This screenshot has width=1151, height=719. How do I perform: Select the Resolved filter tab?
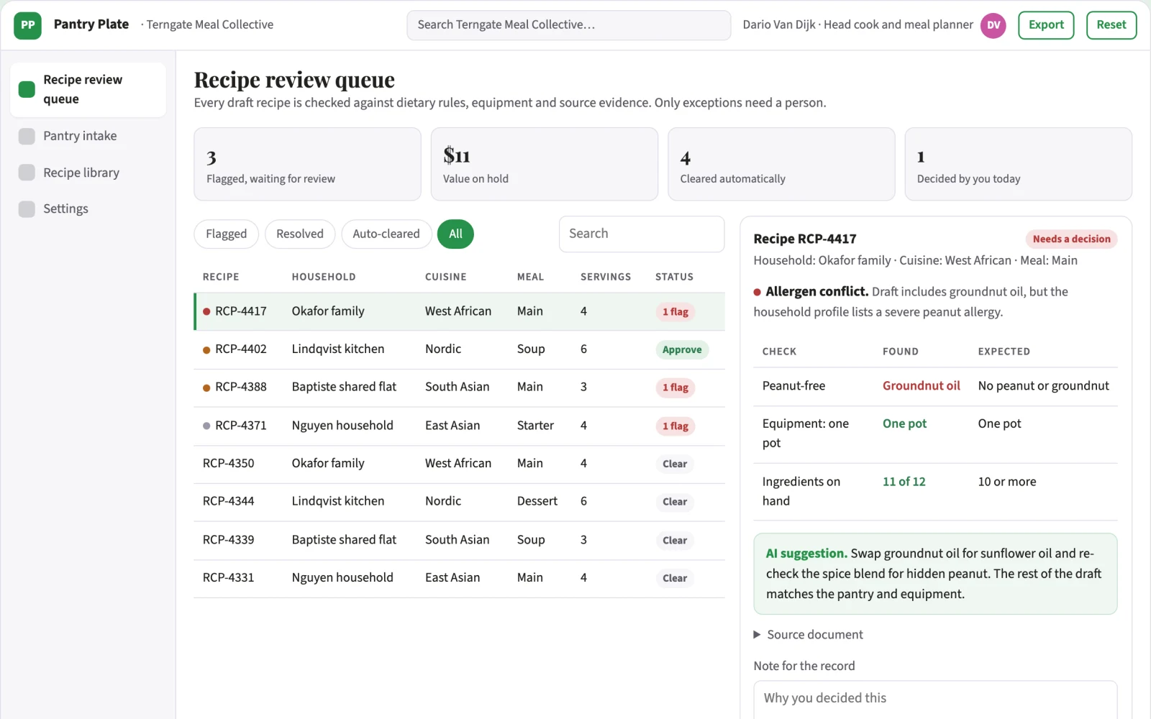[x=300, y=234]
